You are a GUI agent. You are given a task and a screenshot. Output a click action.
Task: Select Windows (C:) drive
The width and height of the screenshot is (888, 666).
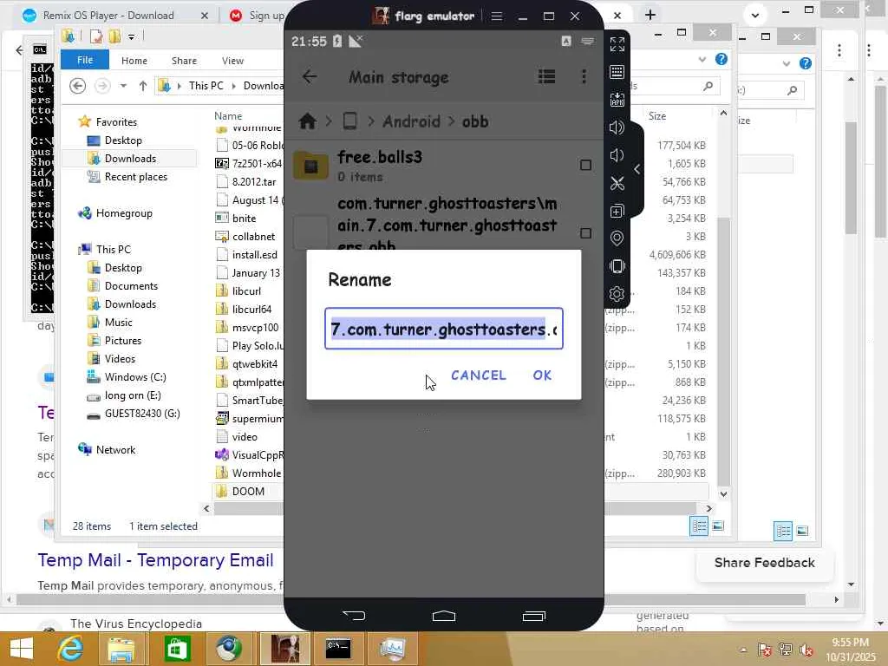pos(135,377)
